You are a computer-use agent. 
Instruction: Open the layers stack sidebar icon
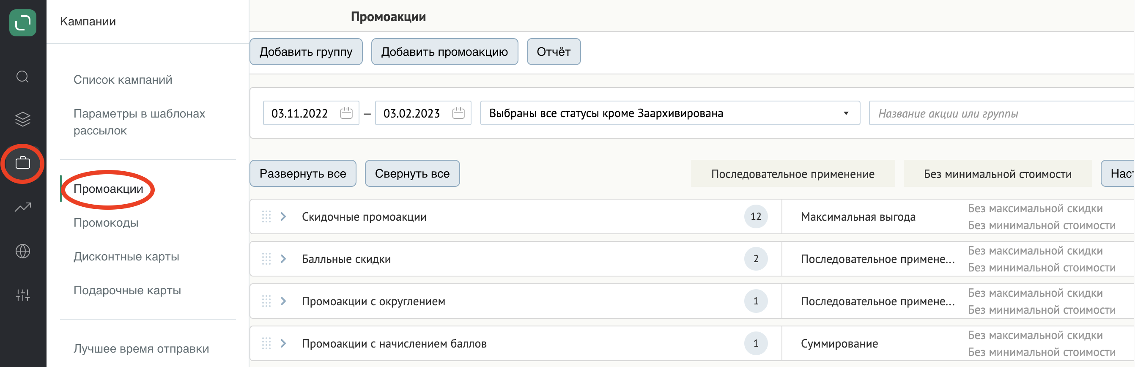pos(23,119)
